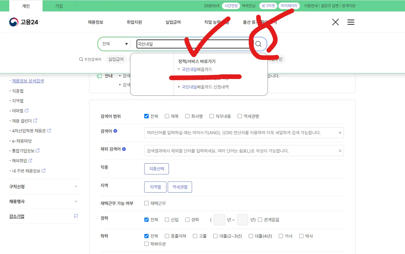Click external link icon next to 채용 캘린더
Viewport: 405px width, 254px height.
35,120
